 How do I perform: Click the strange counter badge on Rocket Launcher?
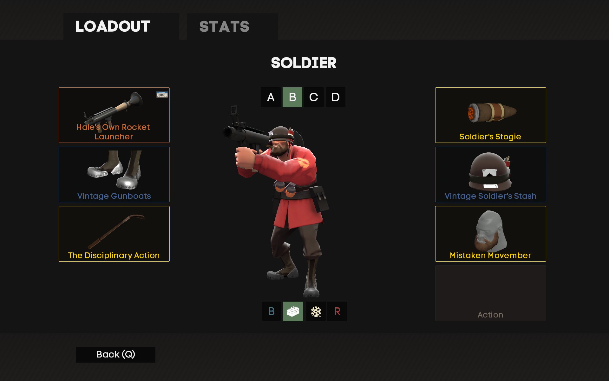162,95
